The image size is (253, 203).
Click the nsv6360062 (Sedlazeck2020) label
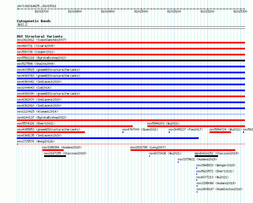pos(39,82)
